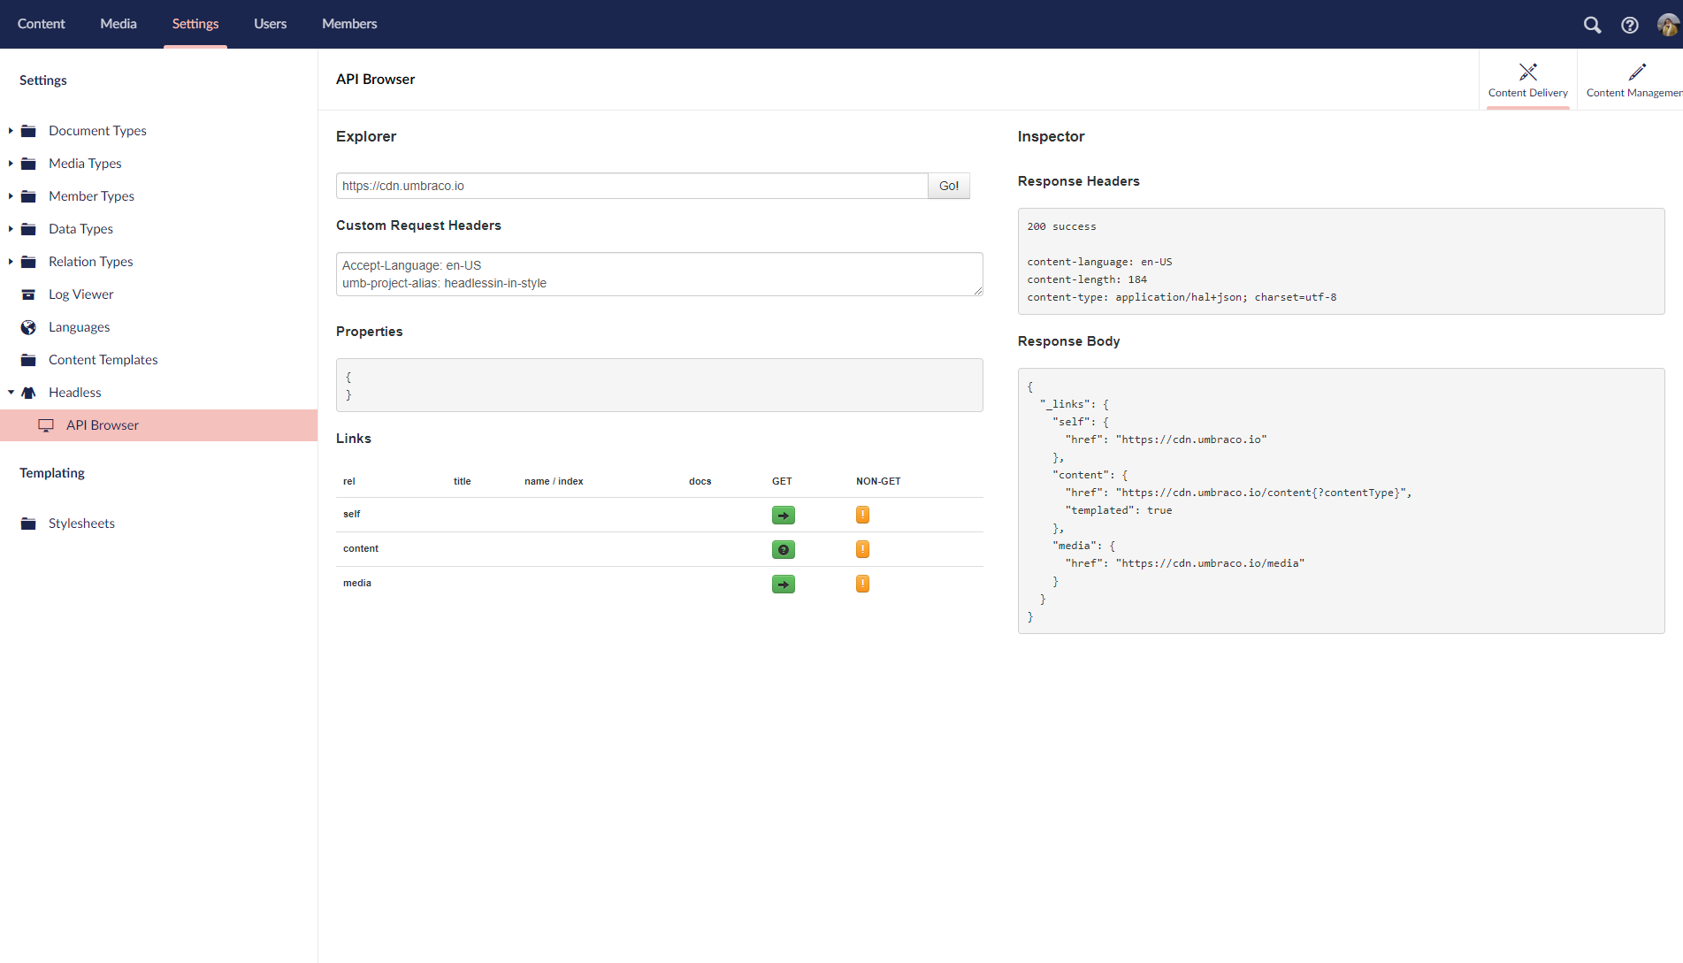
Task: Open Document Types label in tree
Action: (x=97, y=131)
